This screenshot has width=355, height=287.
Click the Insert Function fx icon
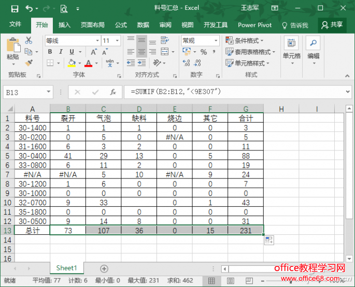click(112, 92)
